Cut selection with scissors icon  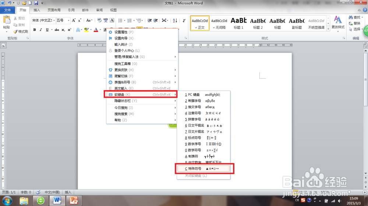click(x=15, y=18)
